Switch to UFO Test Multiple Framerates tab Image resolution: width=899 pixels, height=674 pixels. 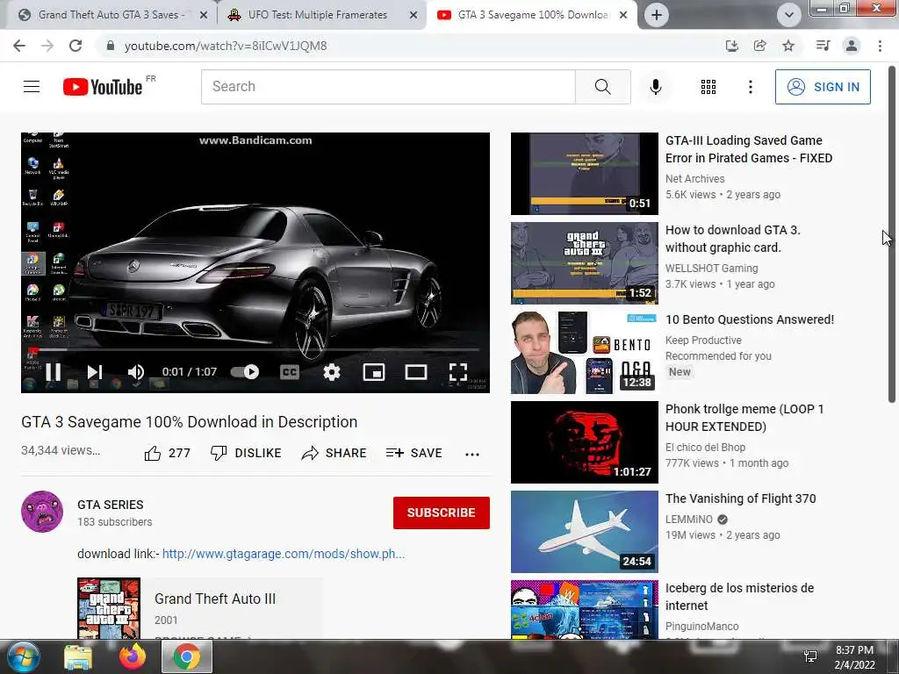(x=318, y=15)
